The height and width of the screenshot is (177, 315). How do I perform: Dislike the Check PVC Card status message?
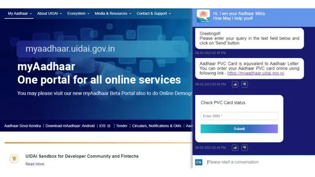[244, 148]
